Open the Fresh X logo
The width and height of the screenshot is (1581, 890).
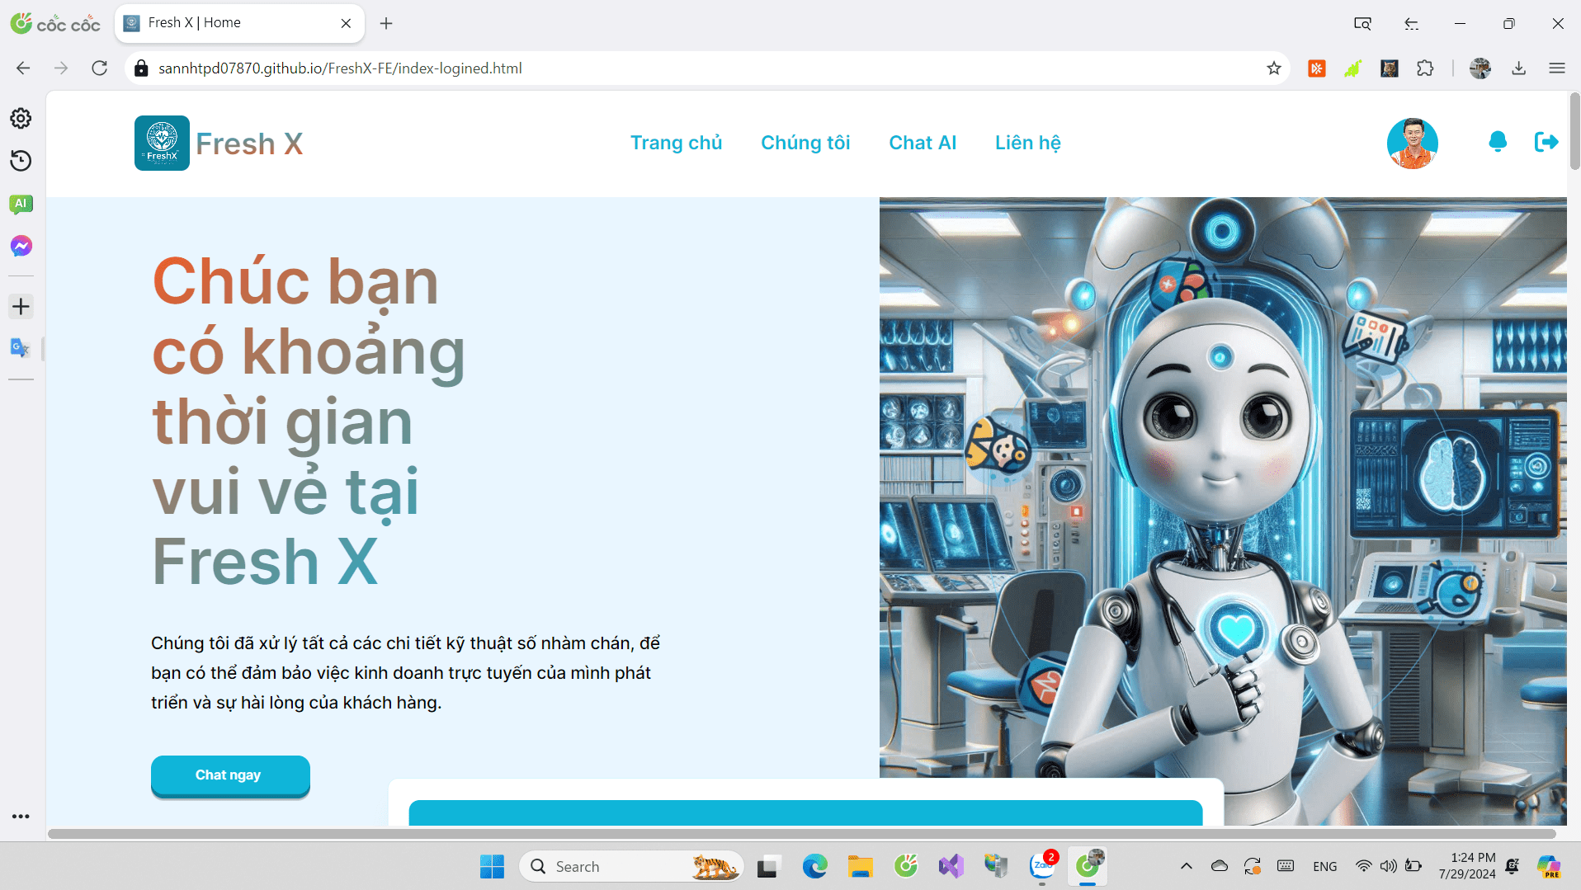219,144
